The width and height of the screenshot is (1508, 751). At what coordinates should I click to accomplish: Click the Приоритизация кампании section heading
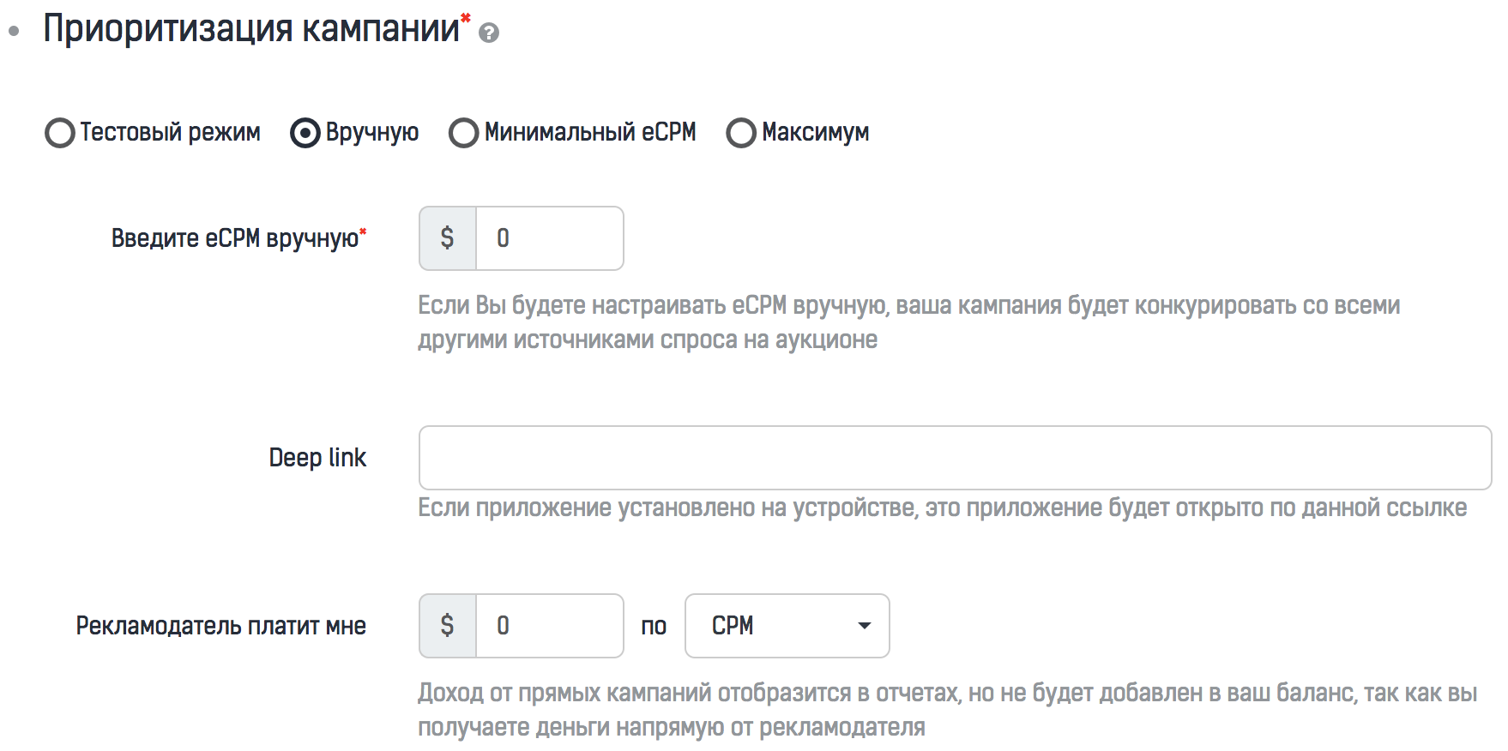(x=251, y=29)
